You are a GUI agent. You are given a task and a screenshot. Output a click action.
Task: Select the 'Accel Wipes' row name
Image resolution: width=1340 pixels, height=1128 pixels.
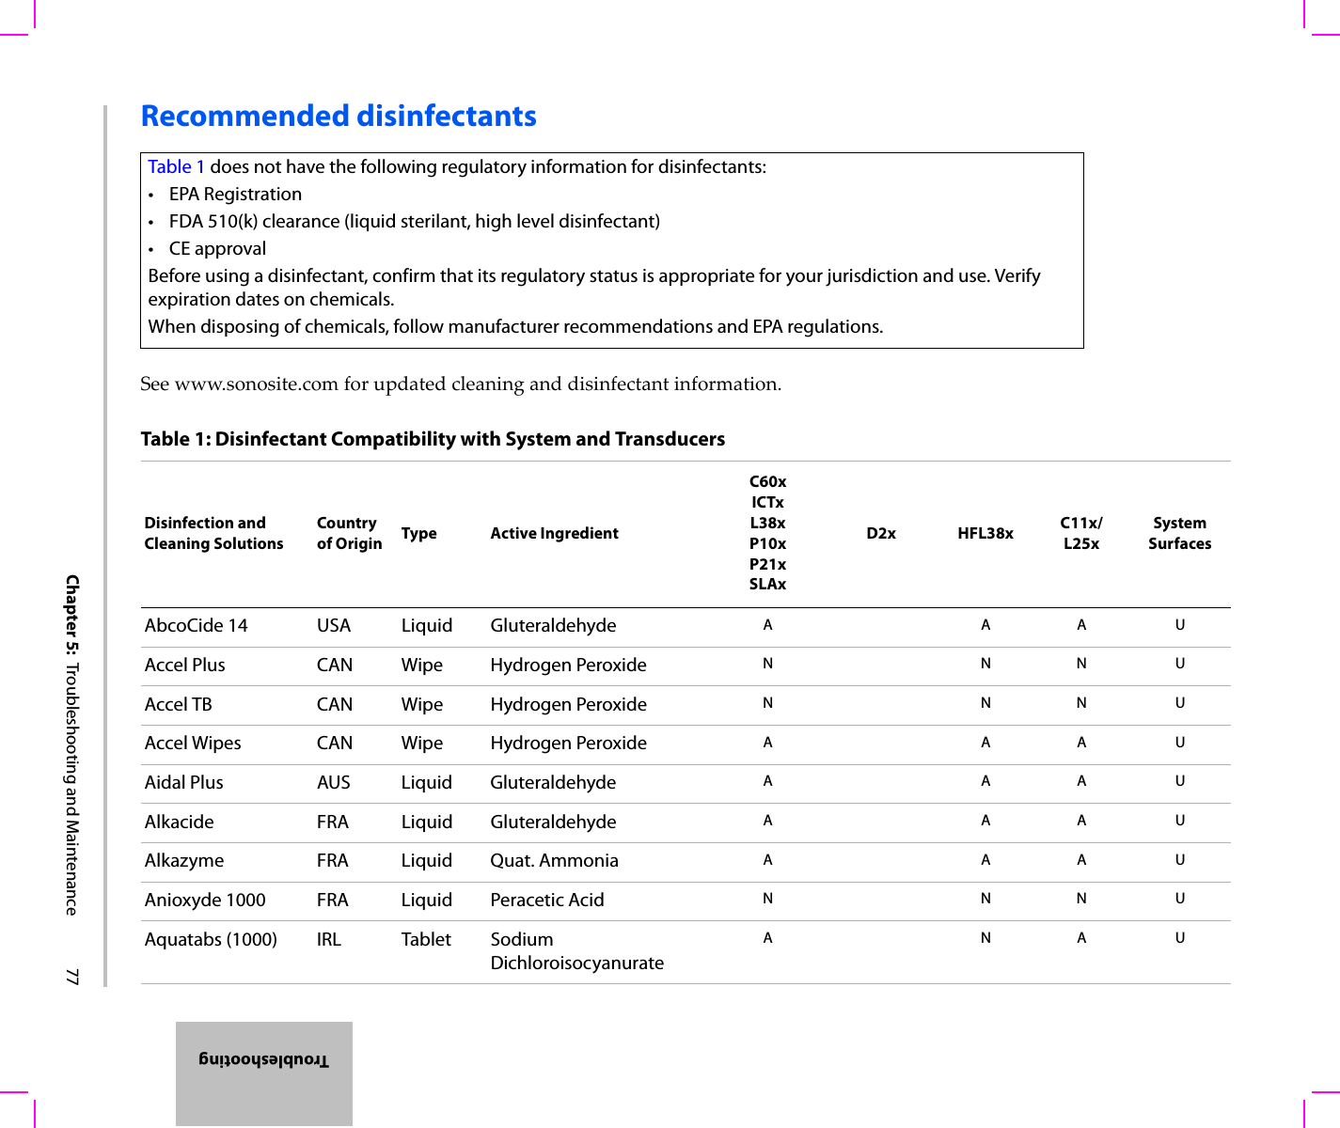click(193, 743)
